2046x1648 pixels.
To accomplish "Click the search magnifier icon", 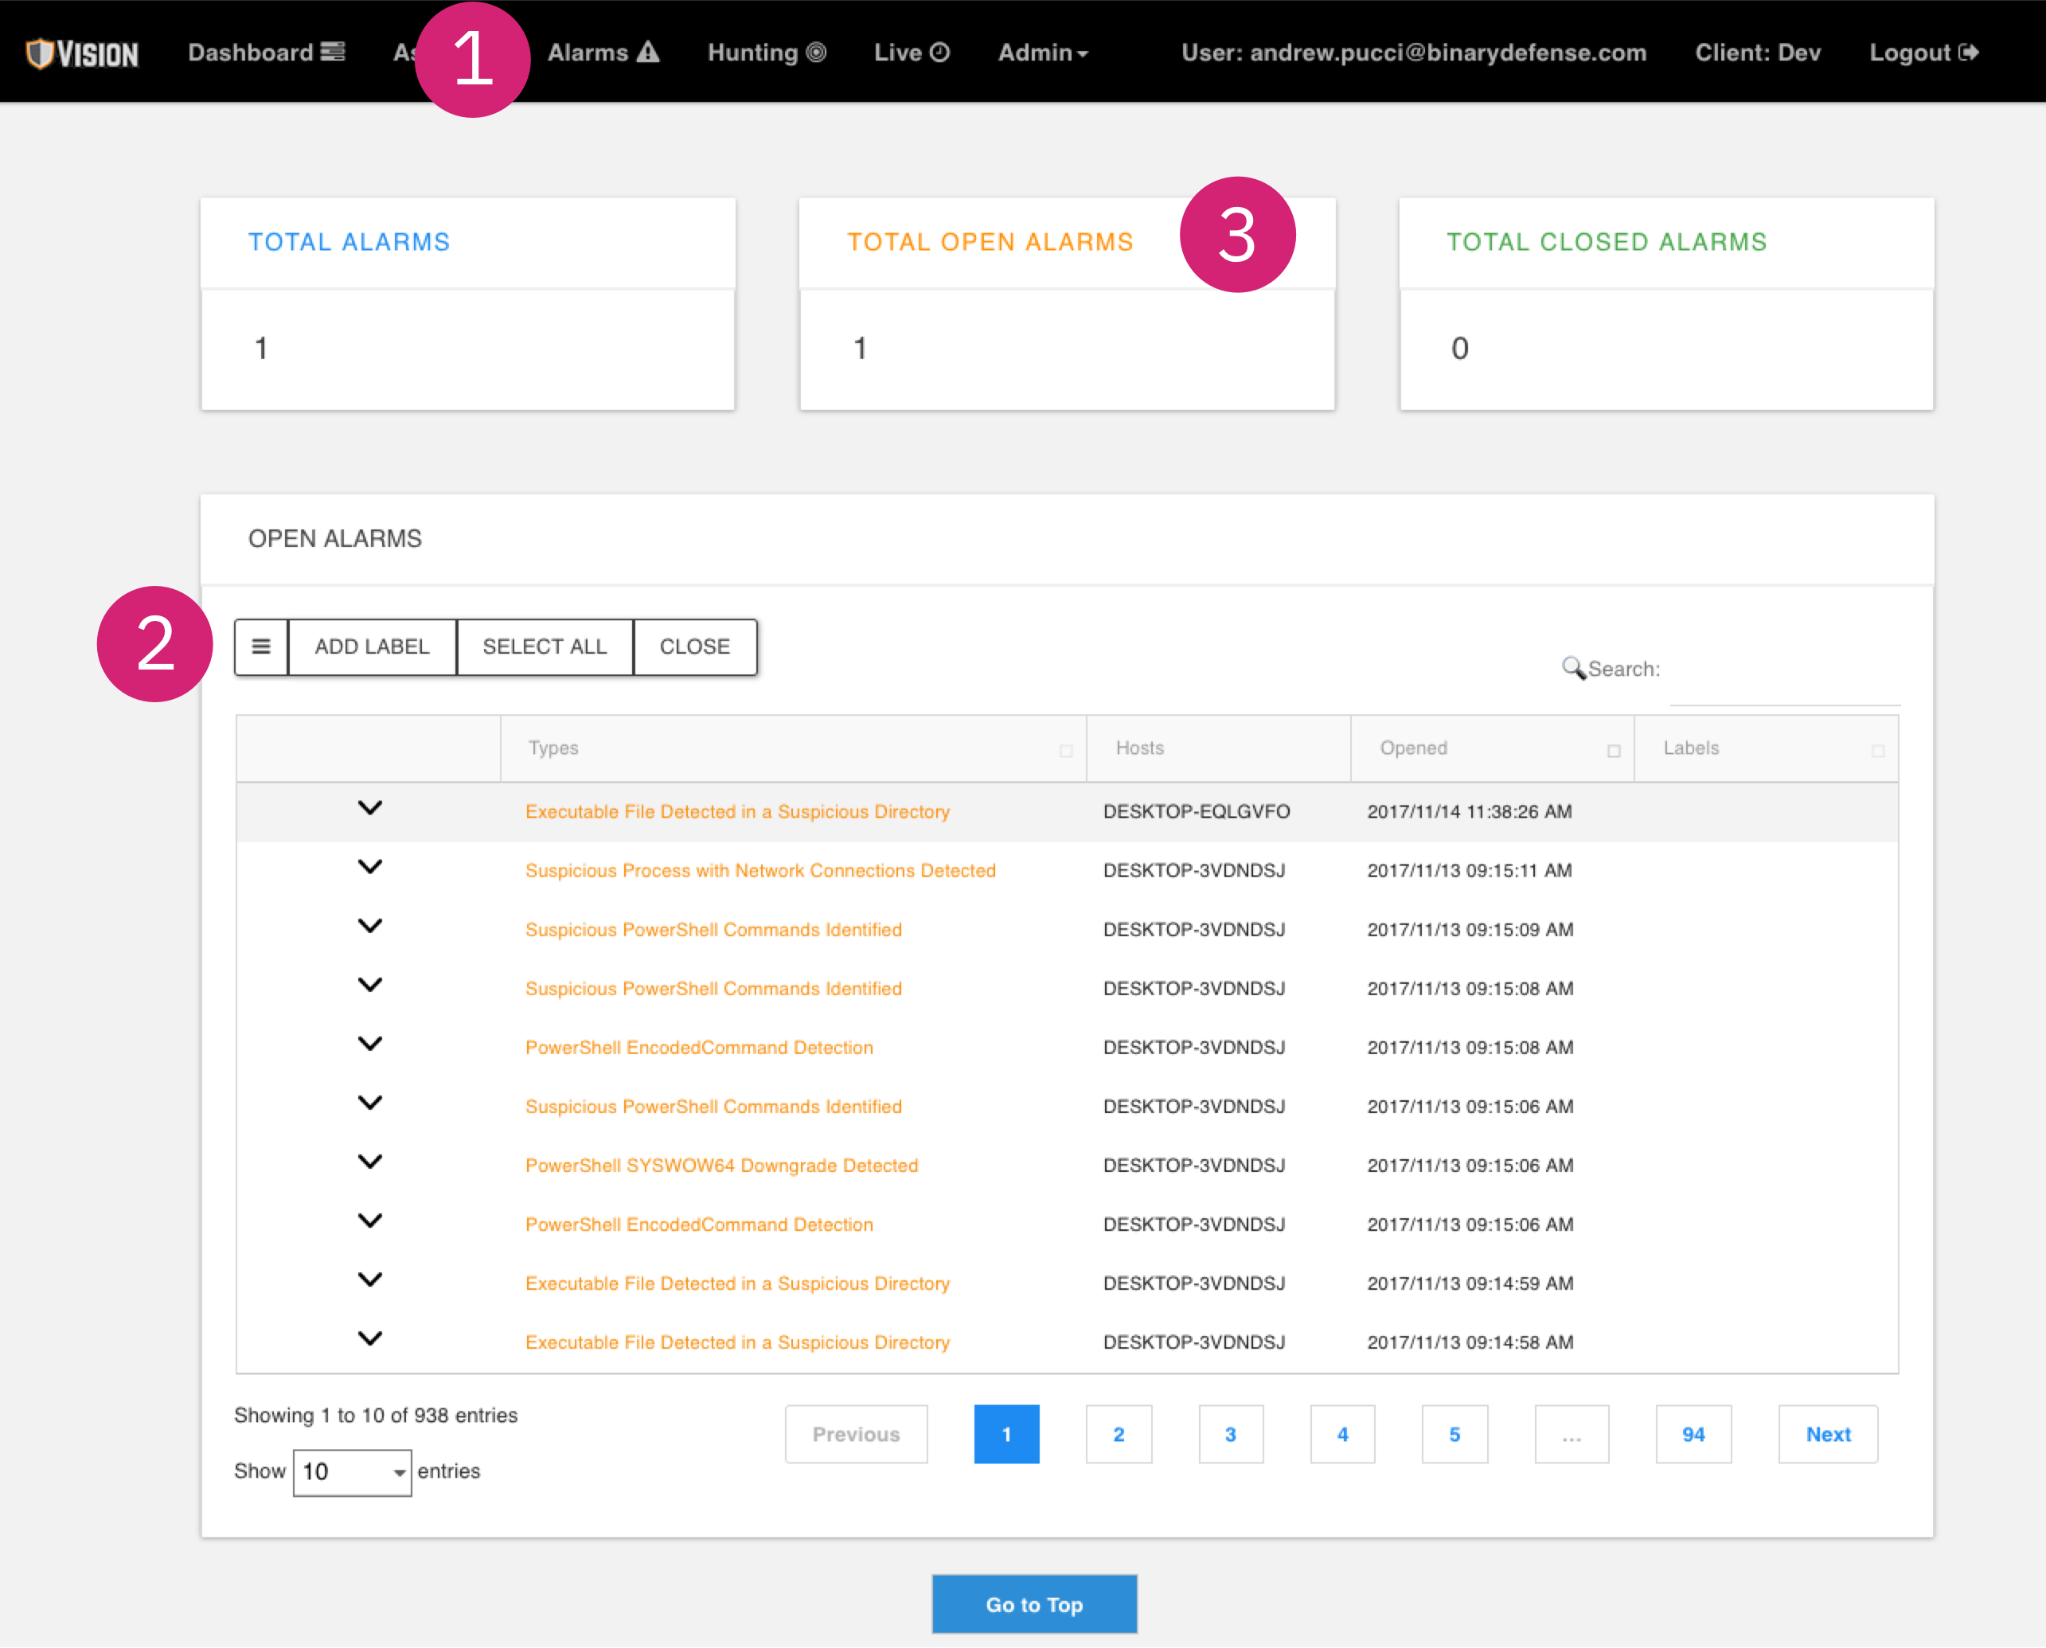I will (1573, 668).
